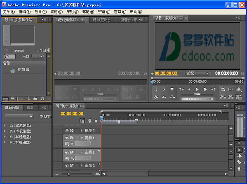This screenshot has height=184, width=247.
Task: Select the Razor tool in tools panel
Action: (x=239, y=162)
